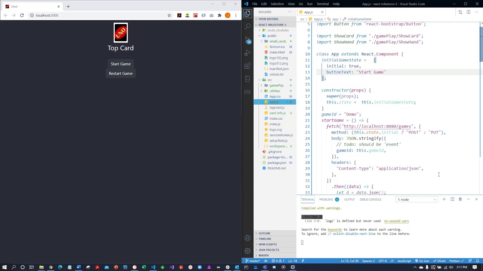
Task: Open Changes compare icon in editor toolbar
Action: click(460, 12)
